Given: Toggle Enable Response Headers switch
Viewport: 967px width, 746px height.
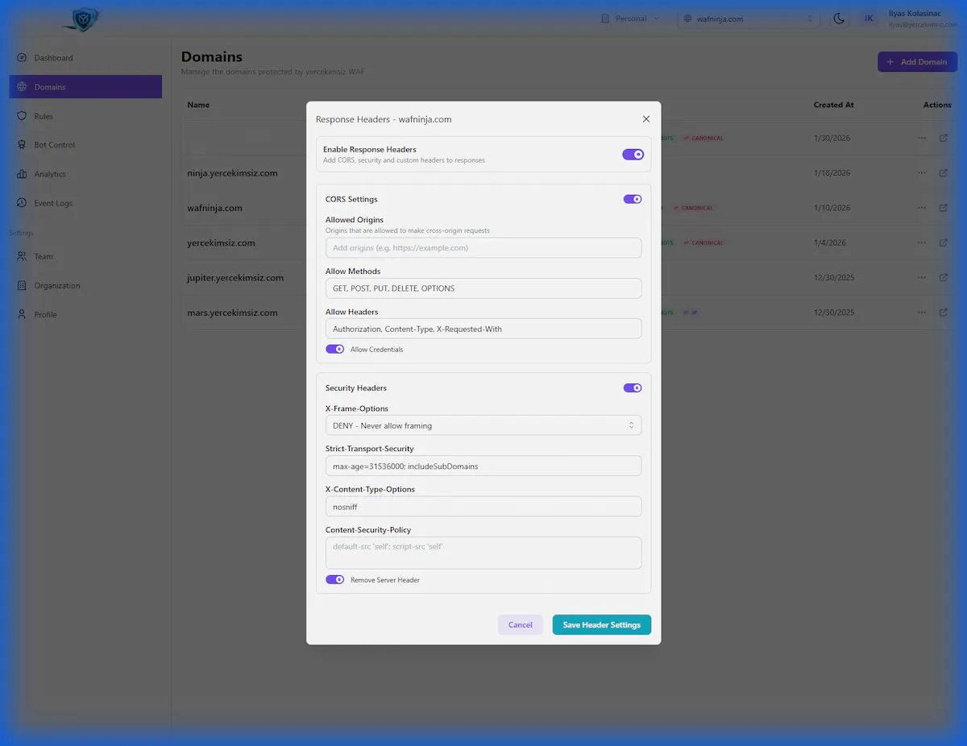Looking at the screenshot, I should pyautogui.click(x=633, y=155).
